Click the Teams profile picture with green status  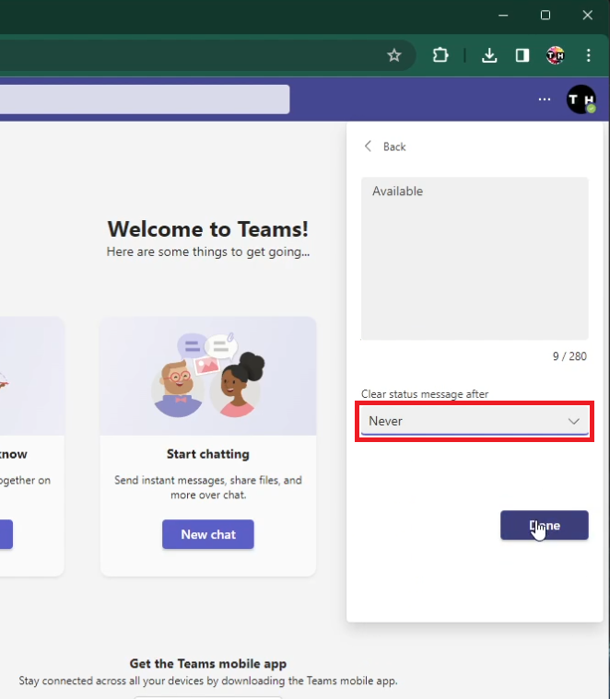[x=581, y=99]
